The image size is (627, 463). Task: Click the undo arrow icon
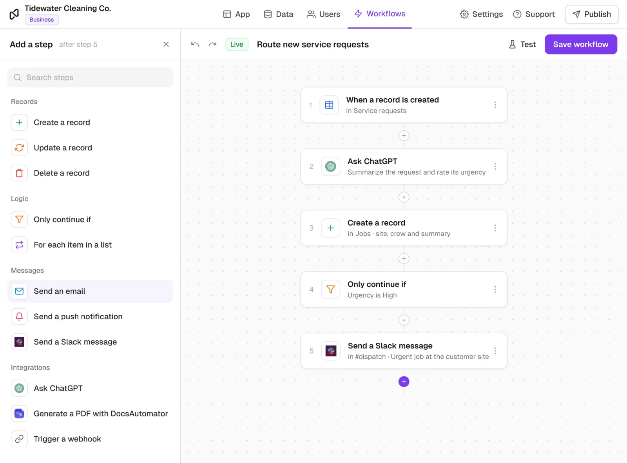point(195,44)
